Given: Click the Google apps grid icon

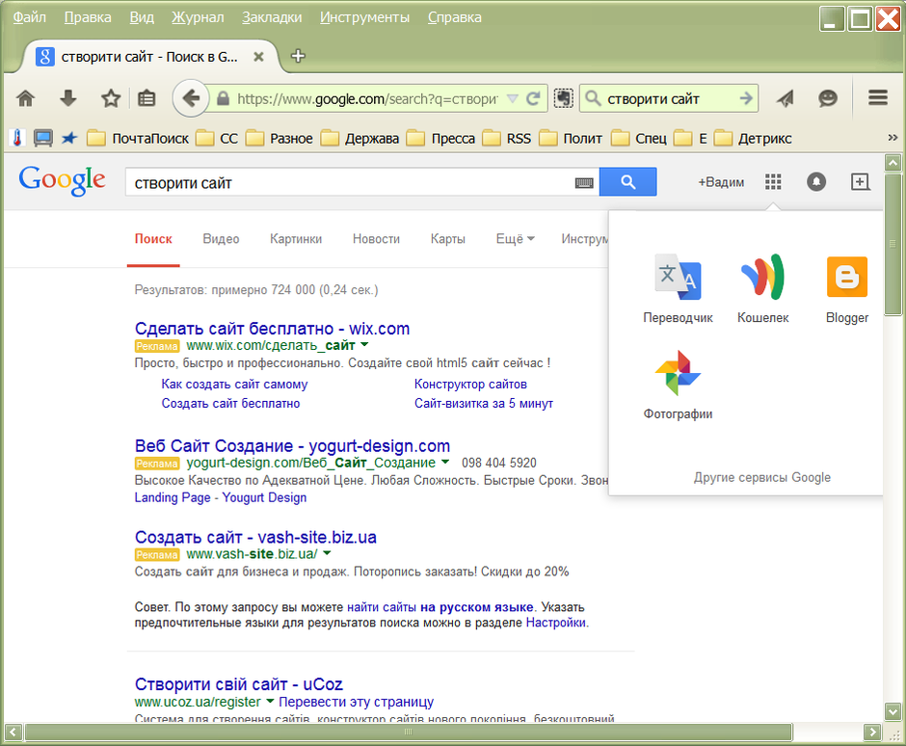Looking at the screenshot, I should (x=773, y=182).
